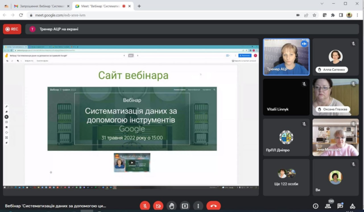Select Оксана Глазєва video tile
Image resolution: width=364 pixels, height=212 pixels.
[336, 97]
